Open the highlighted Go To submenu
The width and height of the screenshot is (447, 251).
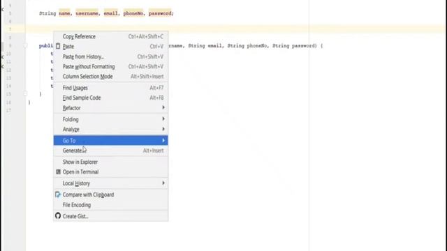point(110,140)
